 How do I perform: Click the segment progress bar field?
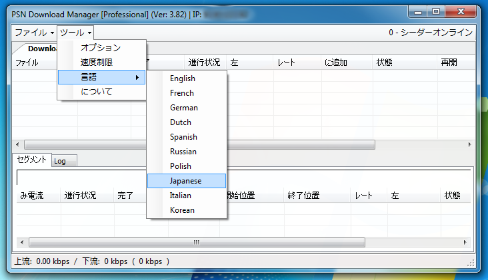243,178
